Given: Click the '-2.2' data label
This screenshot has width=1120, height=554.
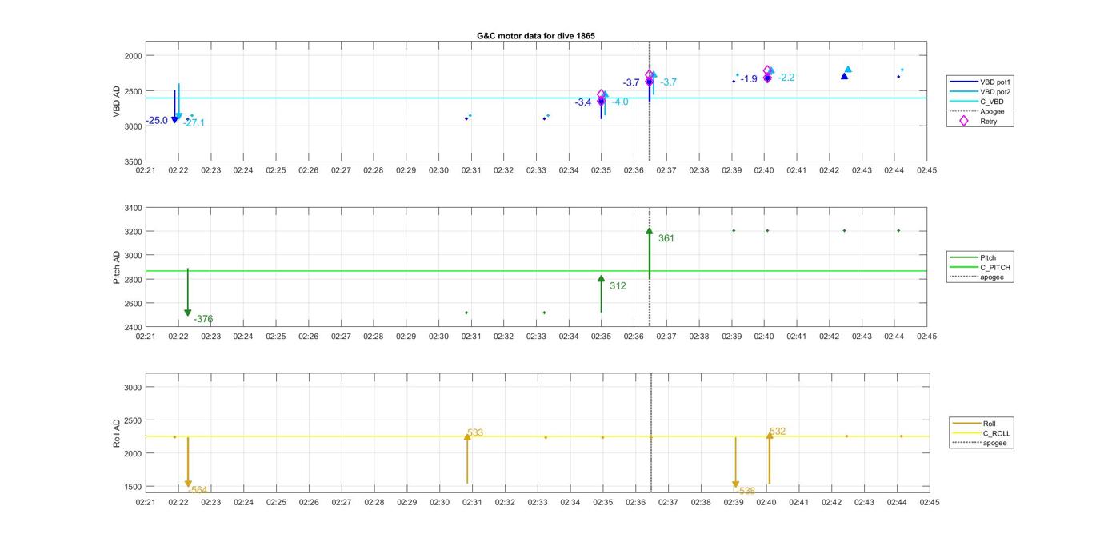Looking at the screenshot, I should tap(786, 78).
